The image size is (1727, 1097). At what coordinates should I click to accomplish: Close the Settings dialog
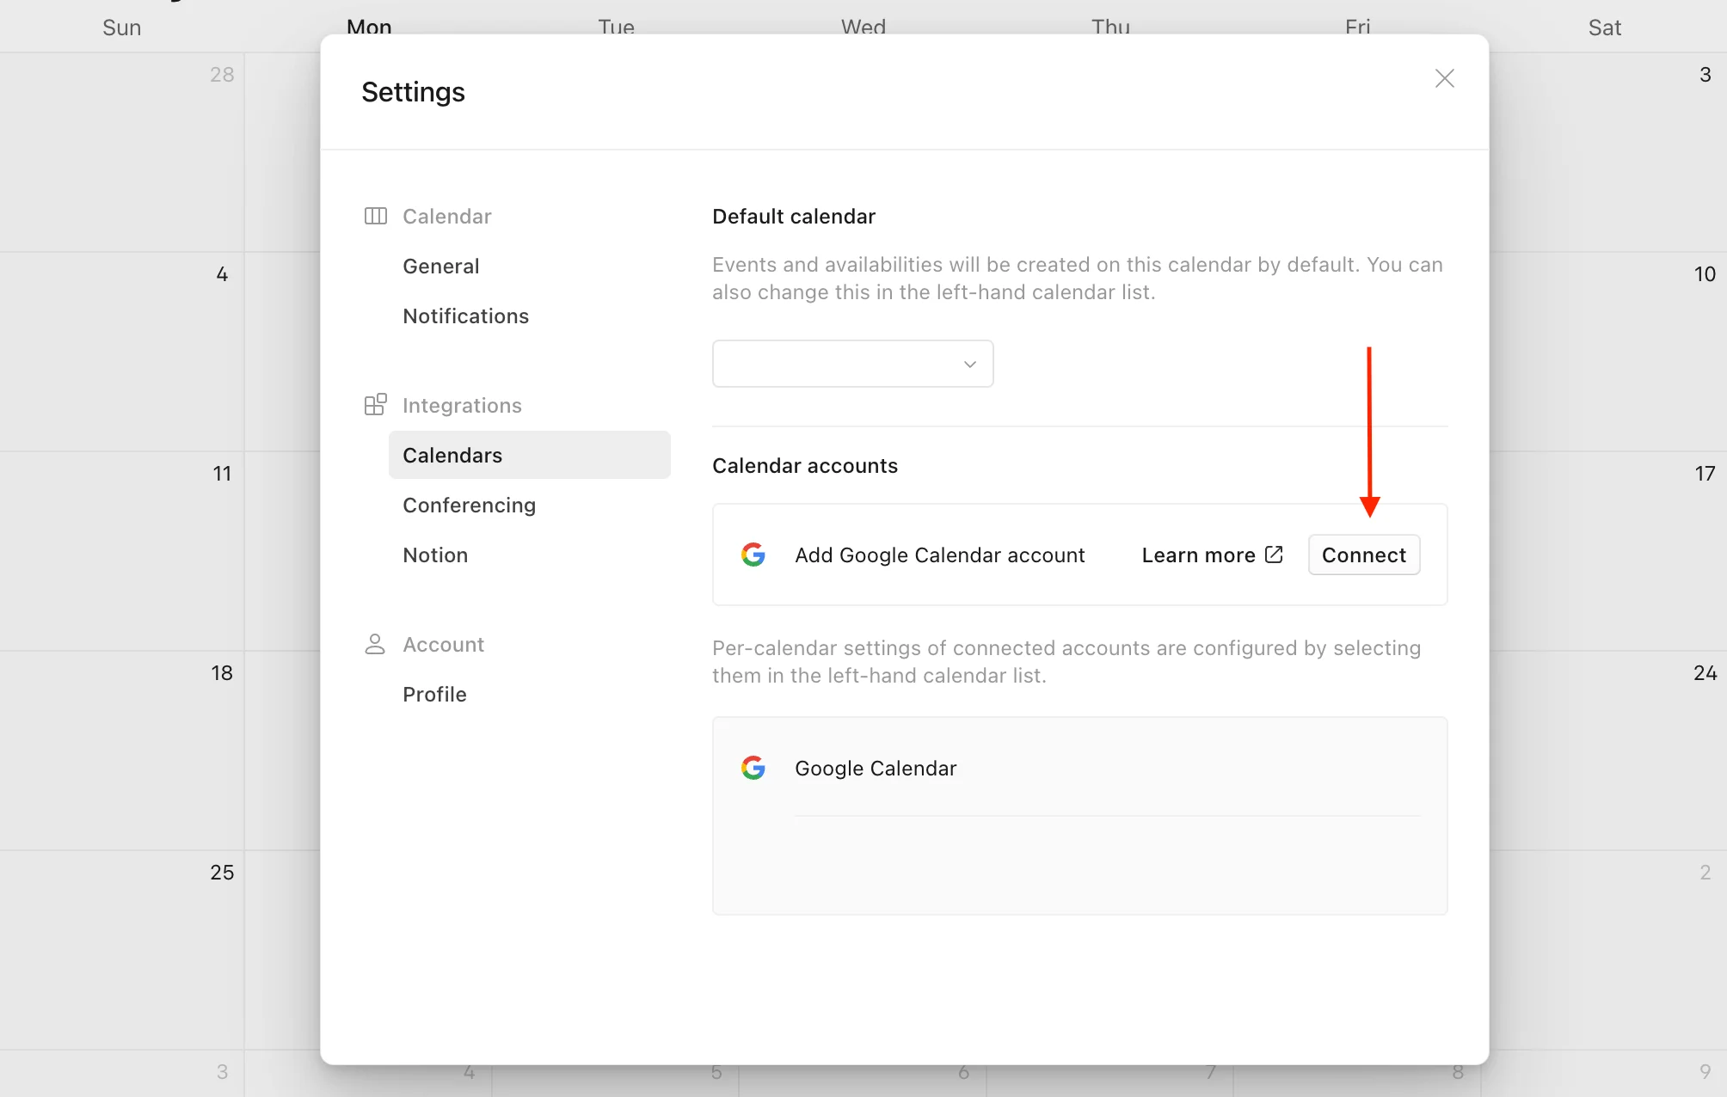click(1444, 78)
